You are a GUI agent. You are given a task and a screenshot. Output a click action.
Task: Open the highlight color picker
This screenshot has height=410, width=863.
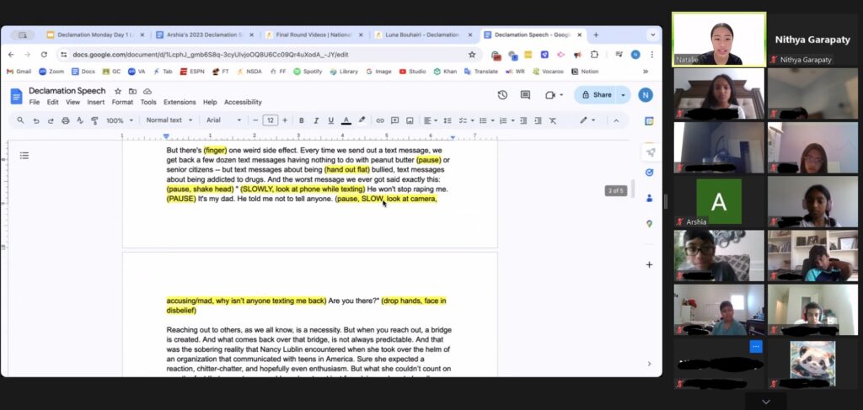coord(362,120)
